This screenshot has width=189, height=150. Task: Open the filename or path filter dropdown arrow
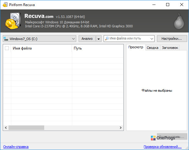click(x=152, y=39)
